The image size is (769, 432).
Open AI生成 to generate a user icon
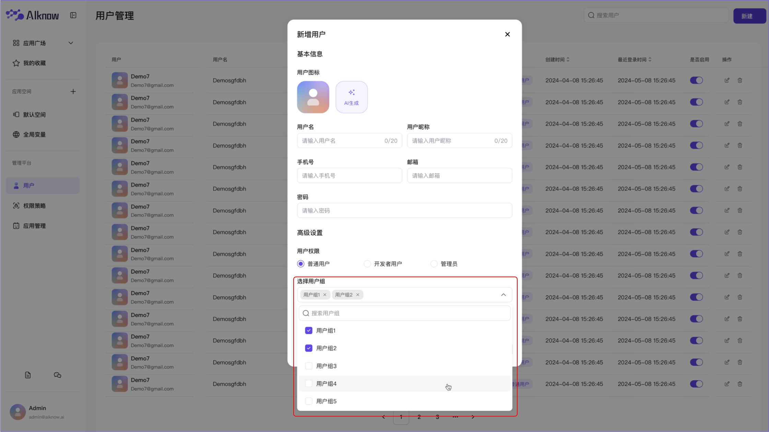(x=351, y=97)
